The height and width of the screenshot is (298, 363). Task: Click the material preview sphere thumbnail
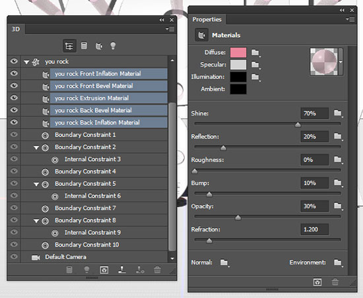324,62
